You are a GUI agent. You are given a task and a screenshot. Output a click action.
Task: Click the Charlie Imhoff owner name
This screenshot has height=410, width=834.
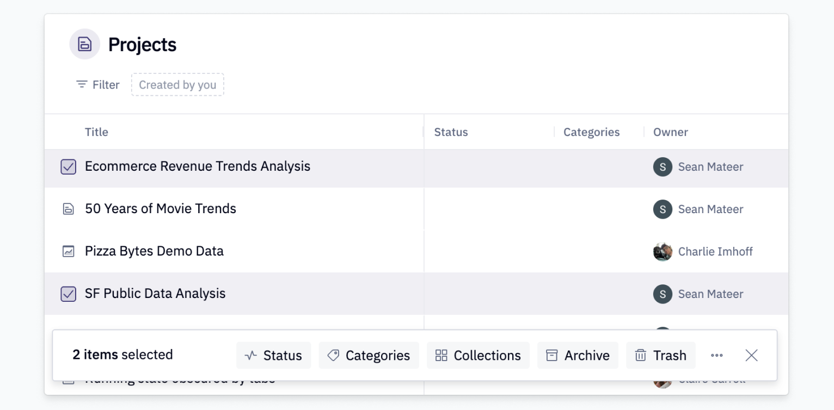[x=715, y=251]
